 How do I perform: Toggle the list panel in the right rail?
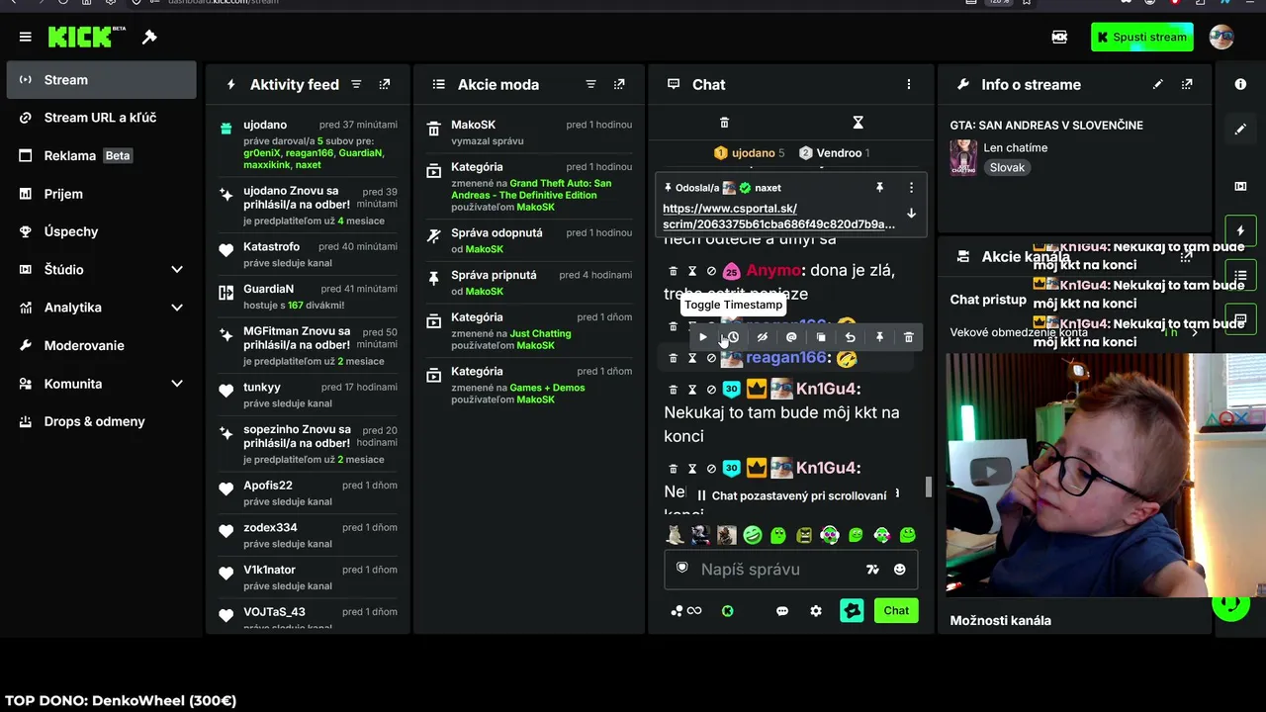1240,274
